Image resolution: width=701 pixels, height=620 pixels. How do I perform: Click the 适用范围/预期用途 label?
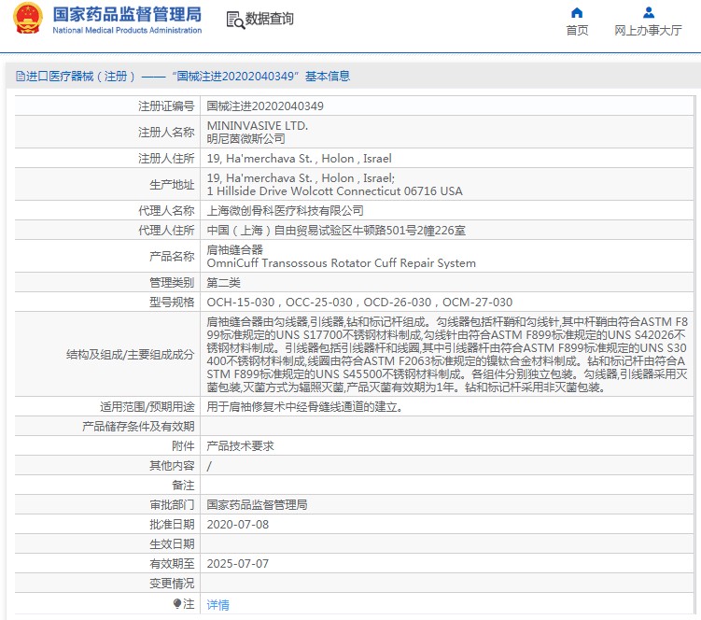(147, 406)
